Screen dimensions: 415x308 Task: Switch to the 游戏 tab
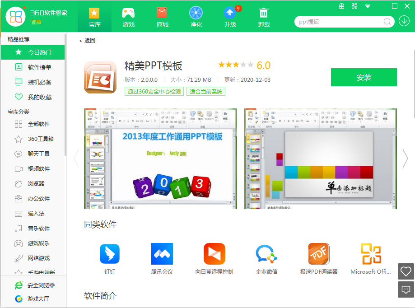tap(128, 17)
